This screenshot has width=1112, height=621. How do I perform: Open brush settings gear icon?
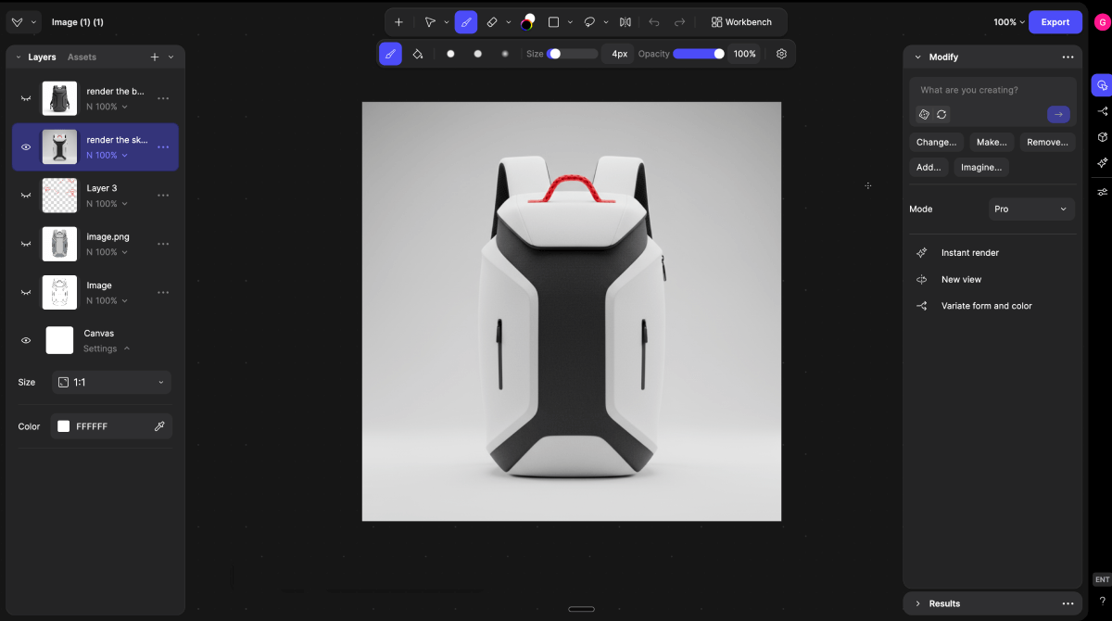[x=781, y=54]
